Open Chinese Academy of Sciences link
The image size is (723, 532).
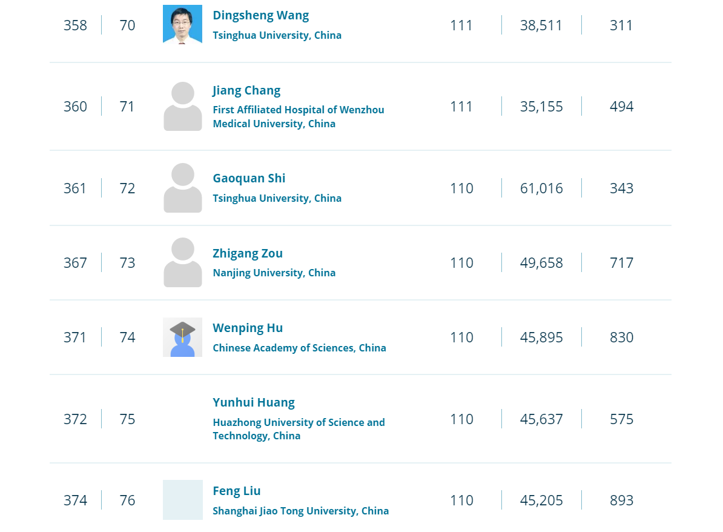(299, 348)
